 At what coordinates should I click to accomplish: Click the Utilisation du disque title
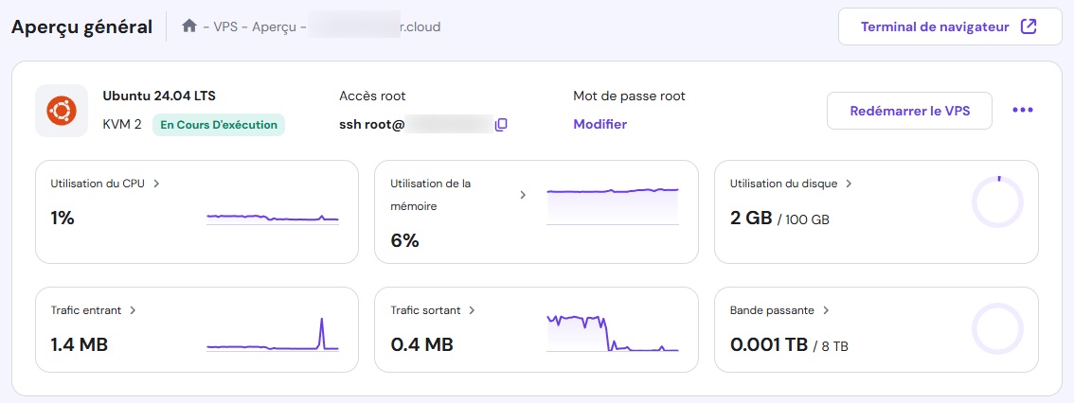point(783,184)
